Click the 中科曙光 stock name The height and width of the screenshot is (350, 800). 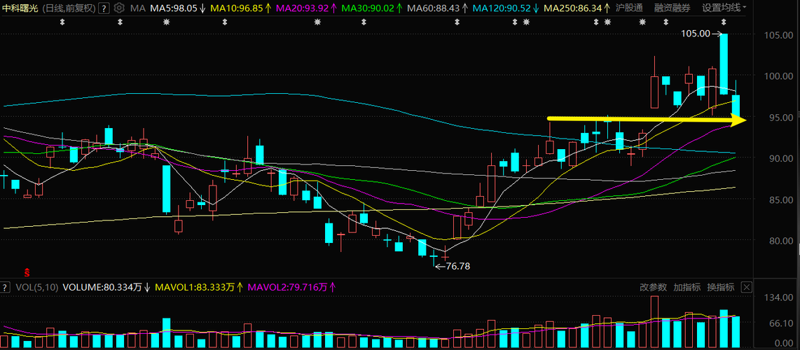20,8
